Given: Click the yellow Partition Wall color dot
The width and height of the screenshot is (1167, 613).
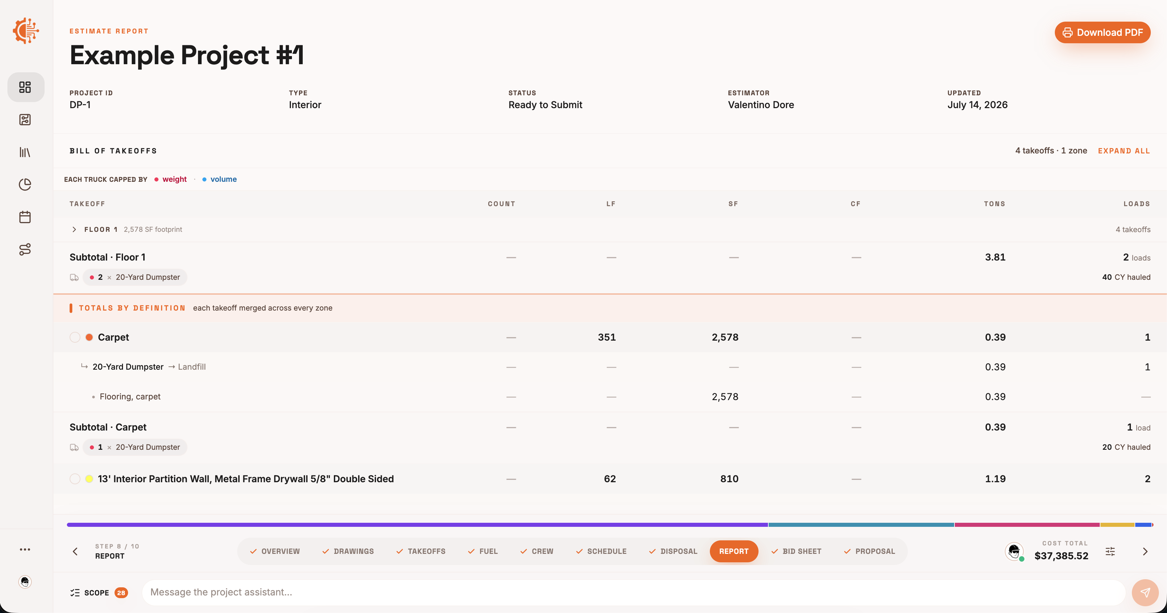Looking at the screenshot, I should pyautogui.click(x=89, y=479).
